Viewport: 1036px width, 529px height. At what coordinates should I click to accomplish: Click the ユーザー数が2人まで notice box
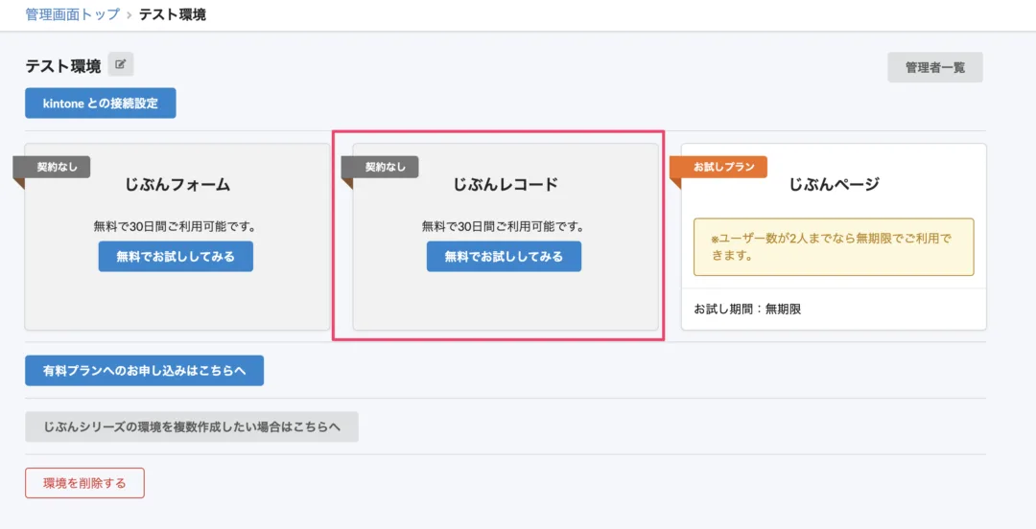pos(834,247)
